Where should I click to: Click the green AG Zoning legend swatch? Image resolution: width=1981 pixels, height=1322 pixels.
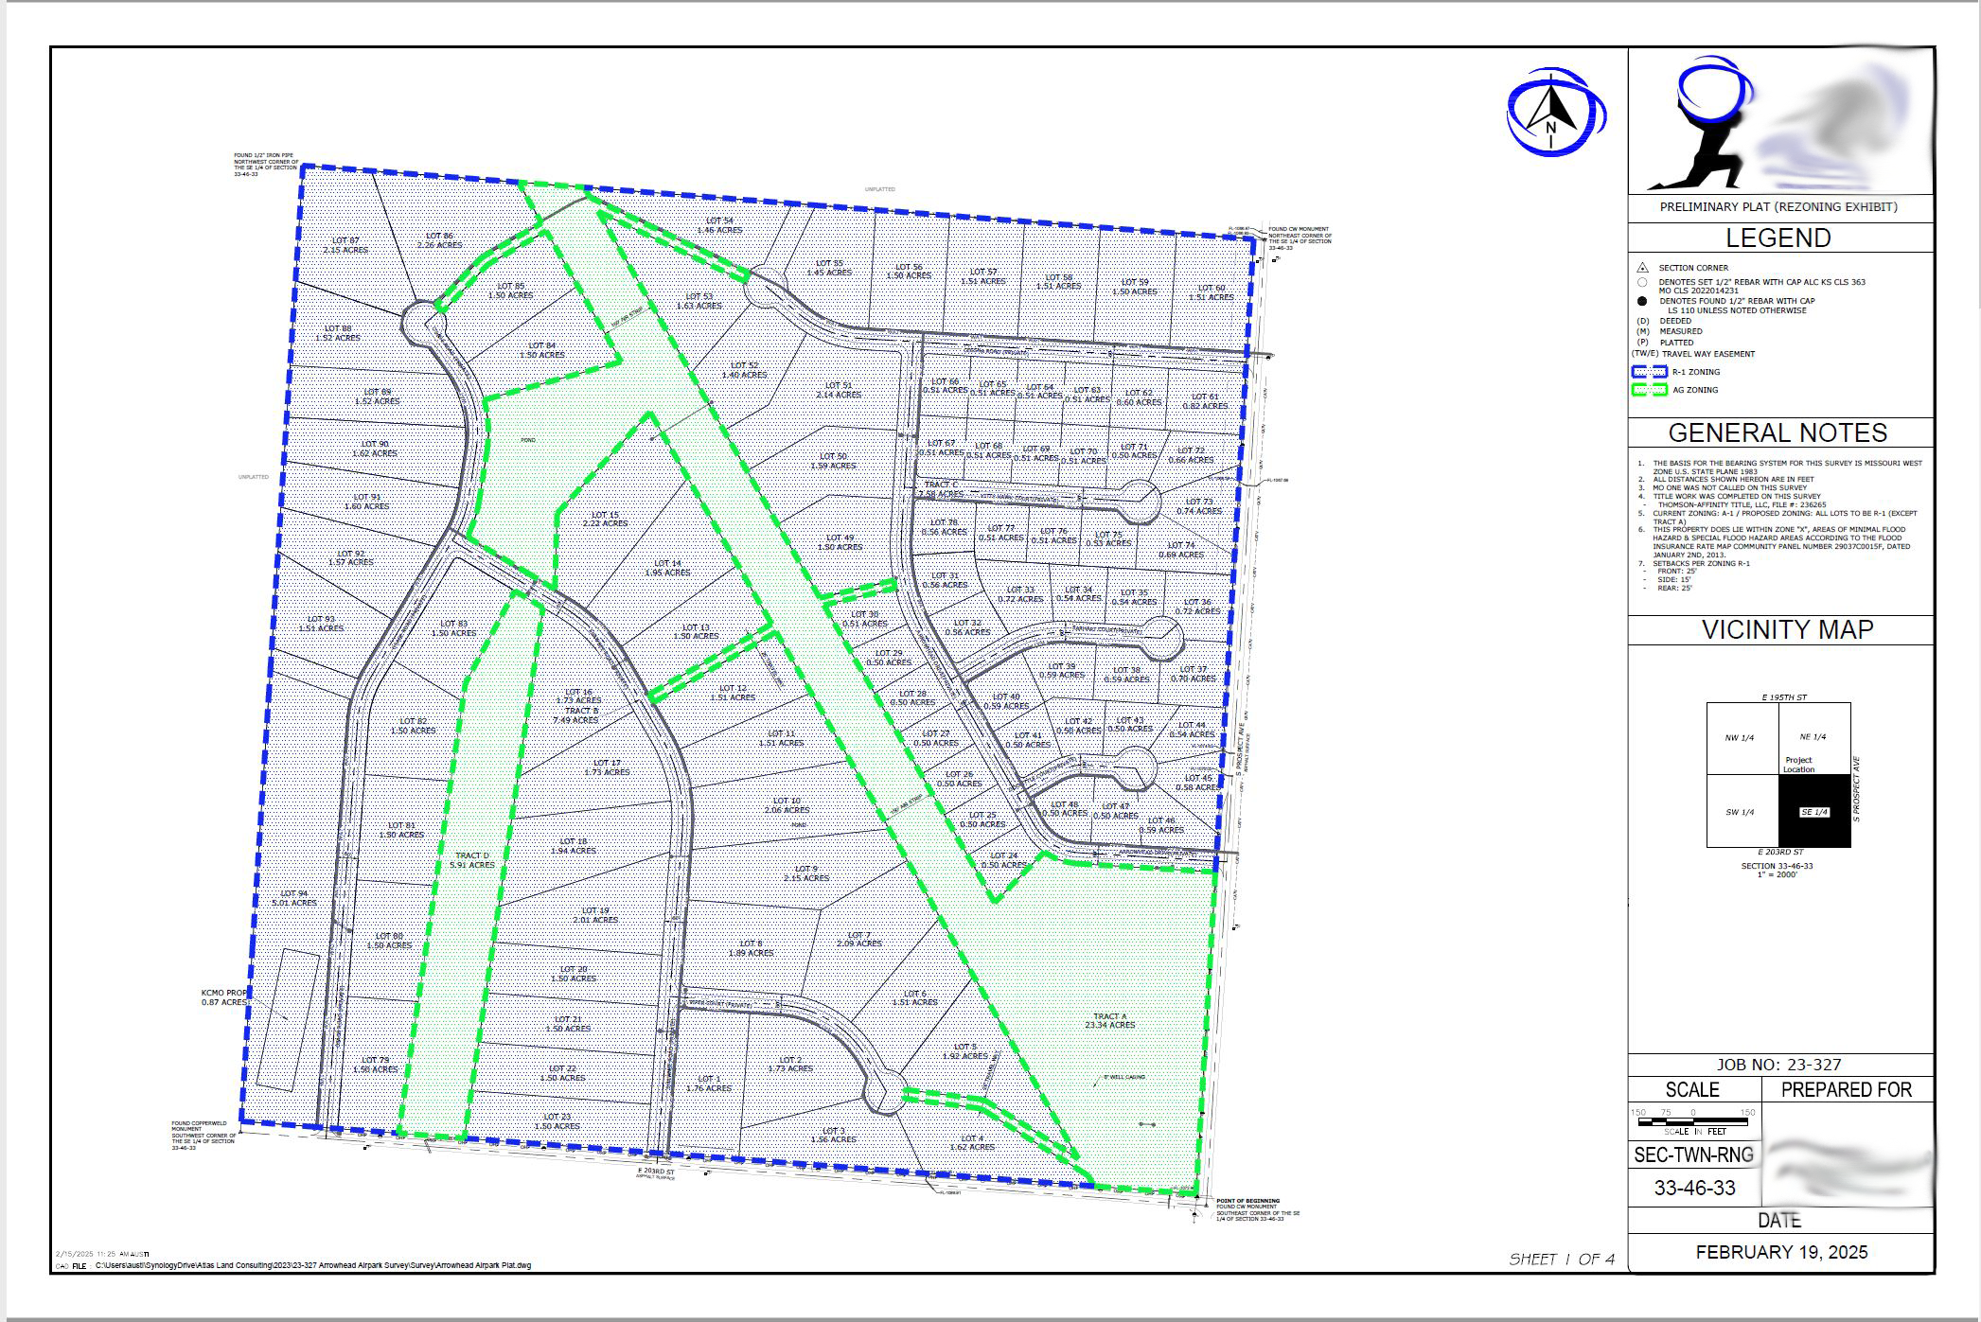coord(1649,390)
